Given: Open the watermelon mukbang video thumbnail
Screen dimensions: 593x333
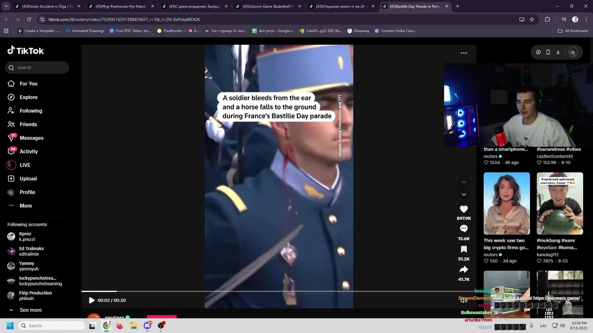Looking at the screenshot, I should pyautogui.click(x=560, y=203).
